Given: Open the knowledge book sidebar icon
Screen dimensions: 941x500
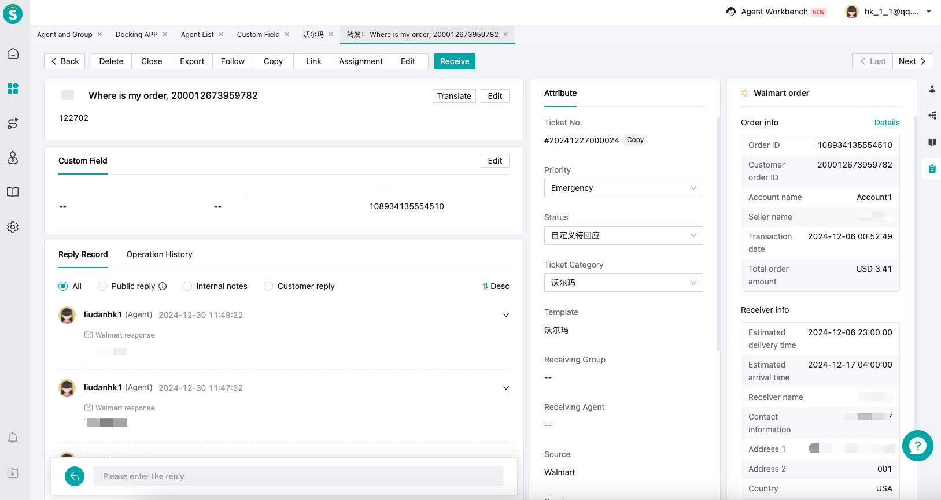Looking at the screenshot, I should point(13,192).
